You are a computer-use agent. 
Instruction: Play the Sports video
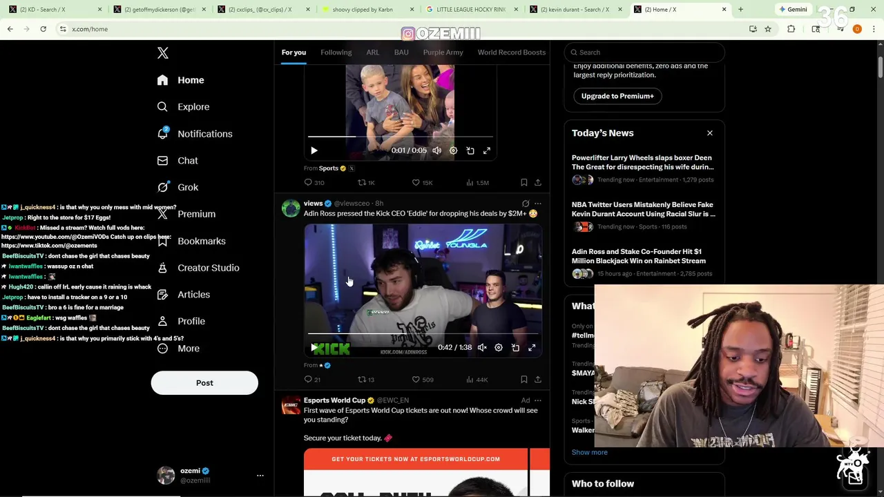pos(314,150)
